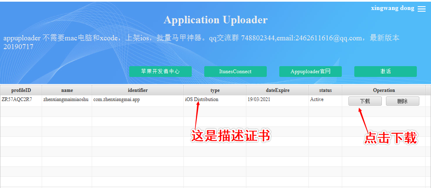Screen dimensions: 431x188
Task: Visit Appuploader官网 button
Action: tap(311, 72)
